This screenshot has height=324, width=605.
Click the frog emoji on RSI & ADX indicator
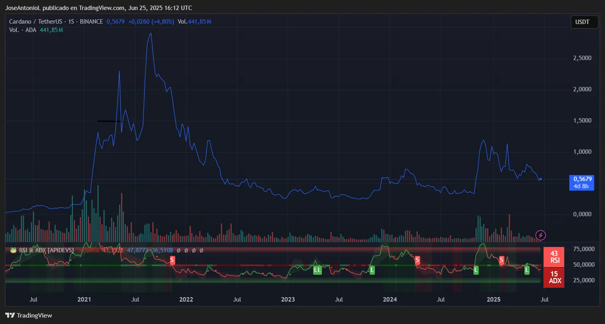[x=12, y=250]
